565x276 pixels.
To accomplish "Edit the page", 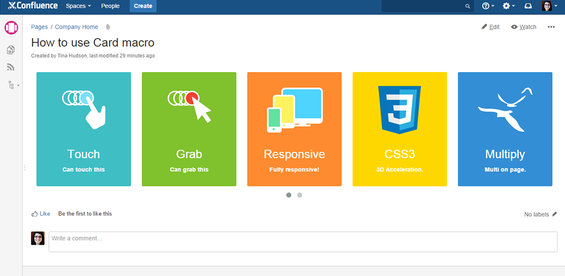I will point(490,27).
